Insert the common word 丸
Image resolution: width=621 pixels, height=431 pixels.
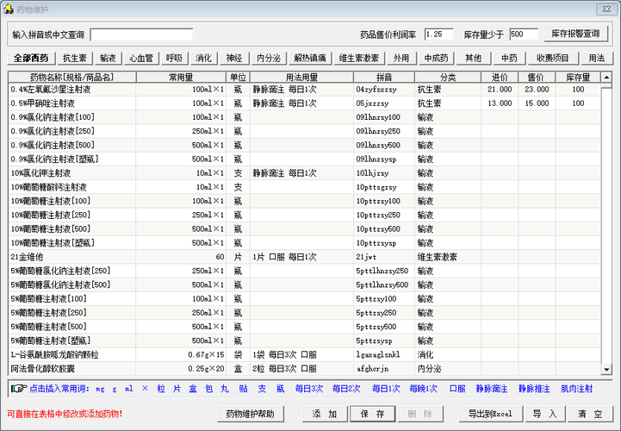pyautogui.click(x=225, y=389)
